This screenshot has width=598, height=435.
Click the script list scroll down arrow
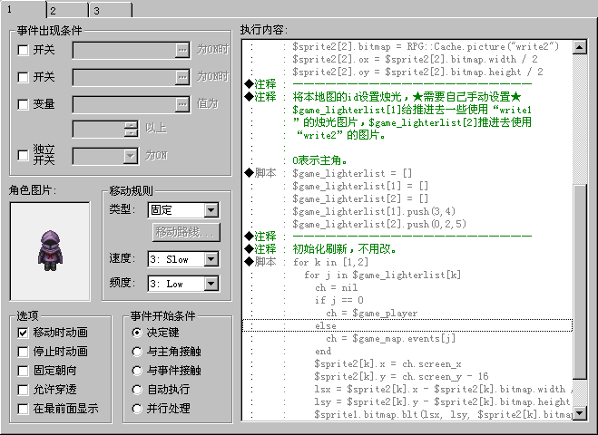click(580, 412)
